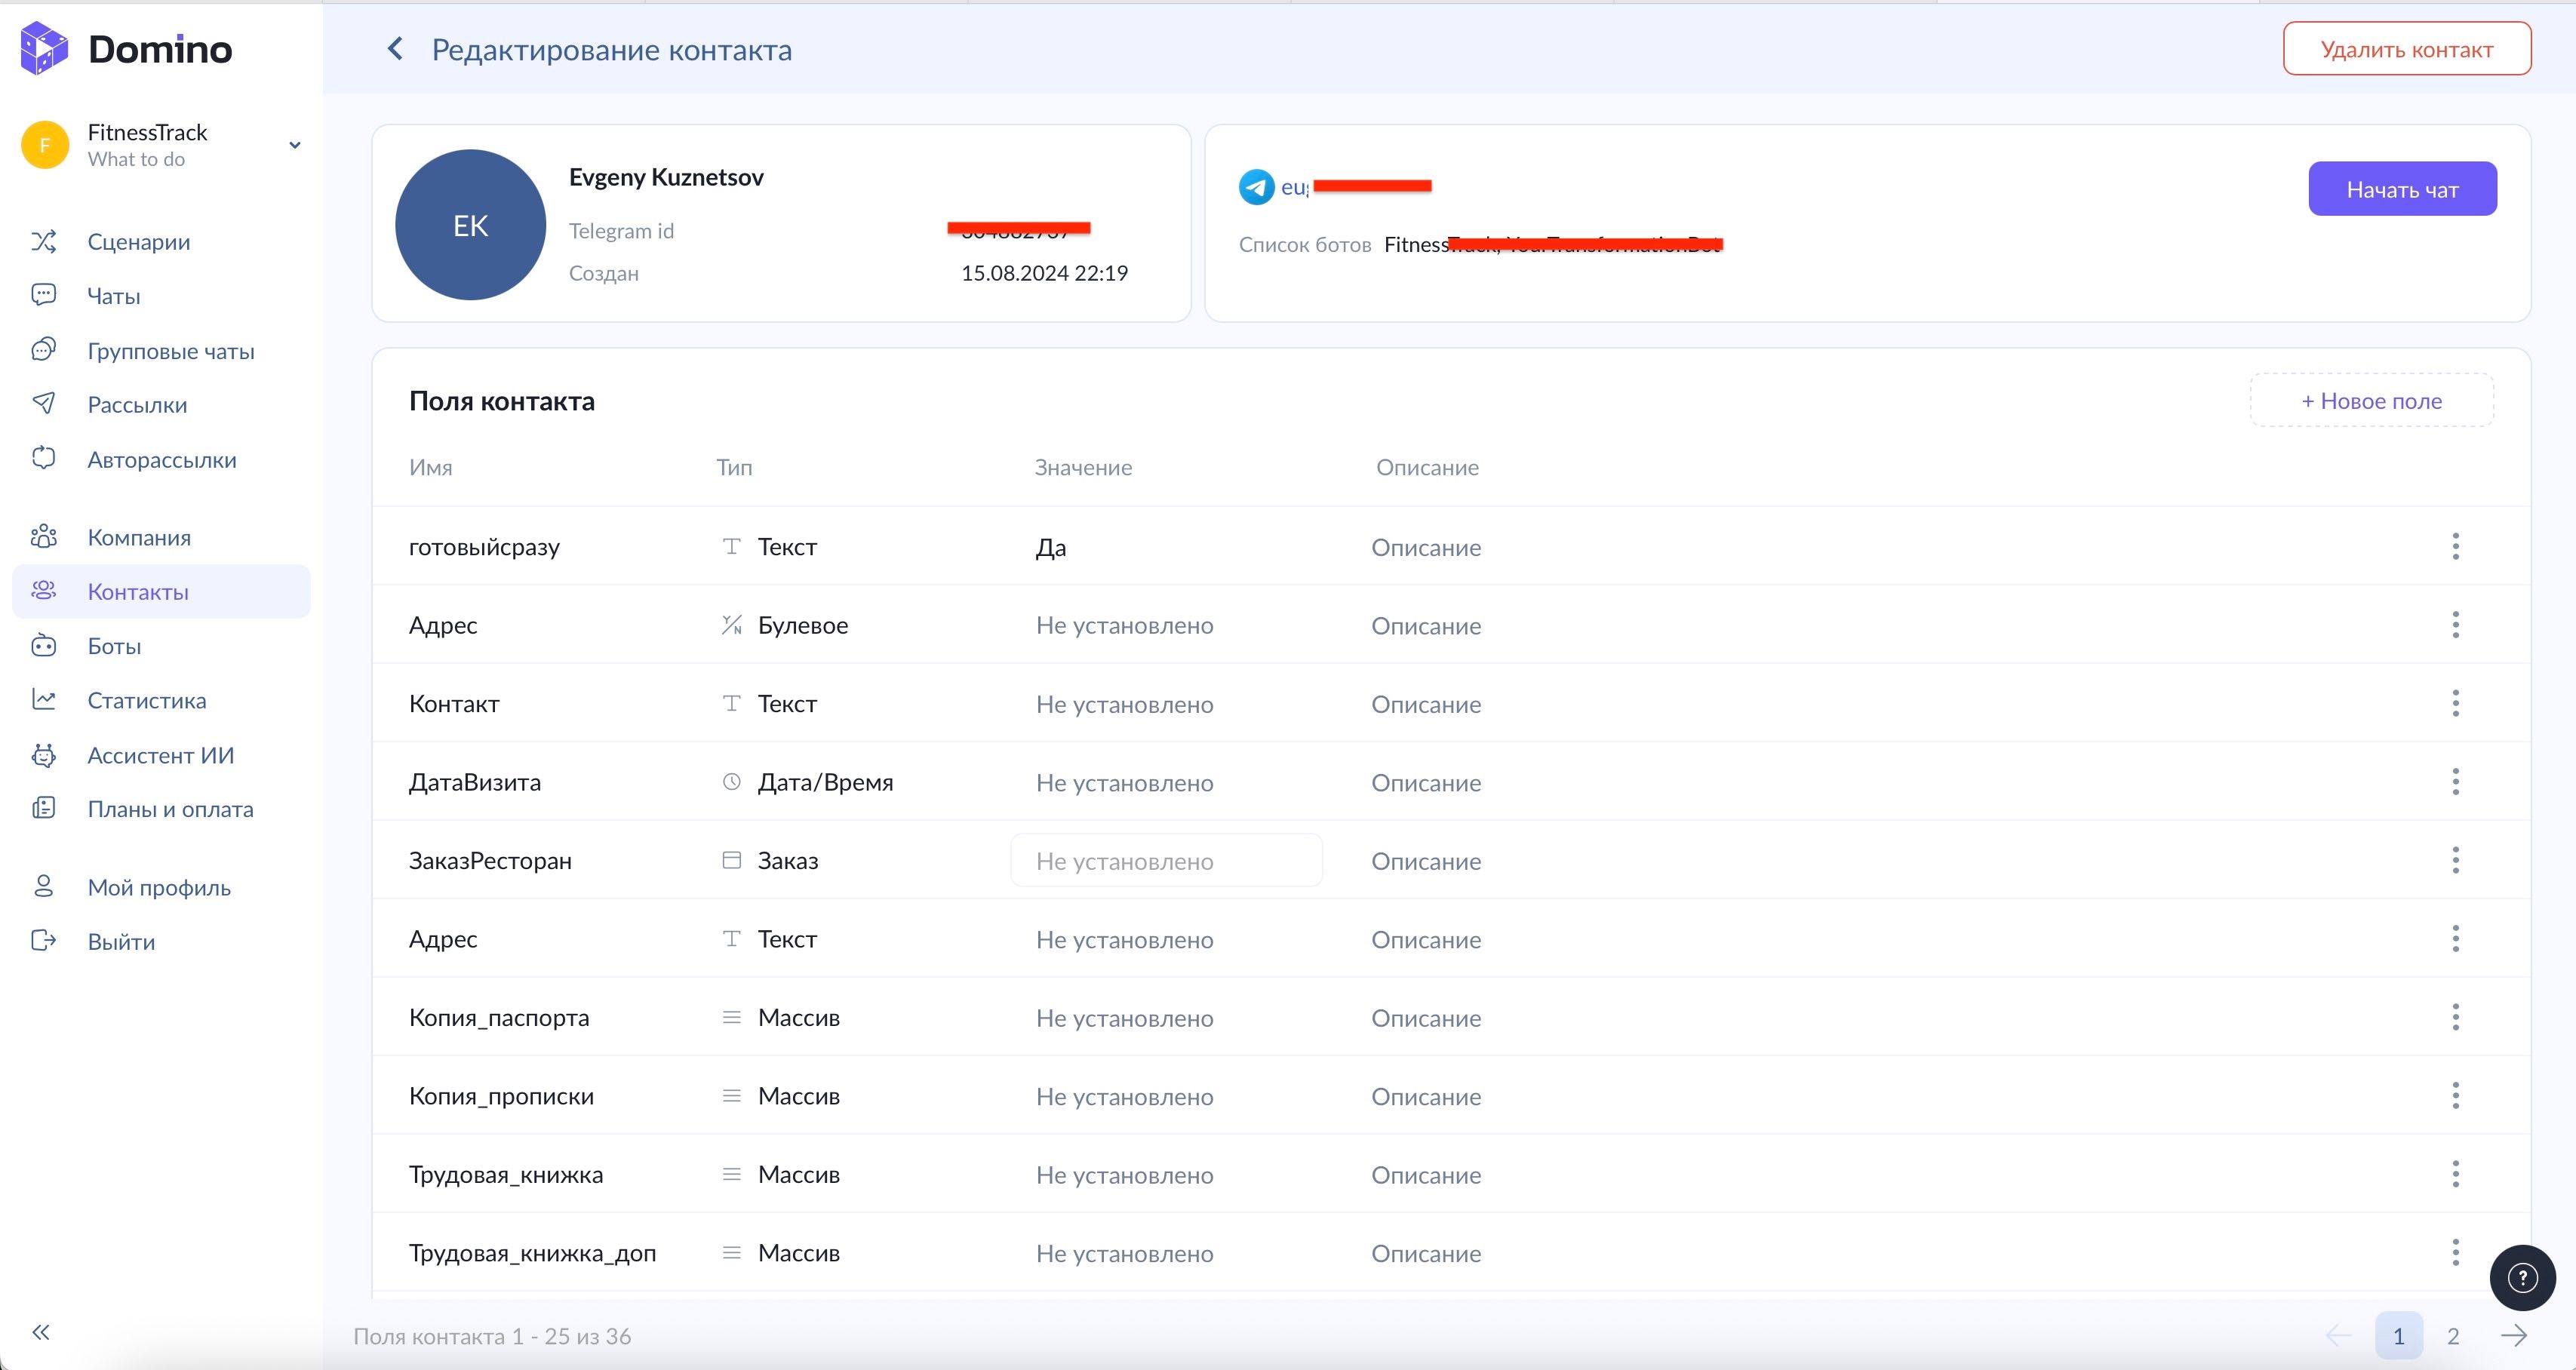
Task: Click the Боты robot icon
Action: coord(43,645)
